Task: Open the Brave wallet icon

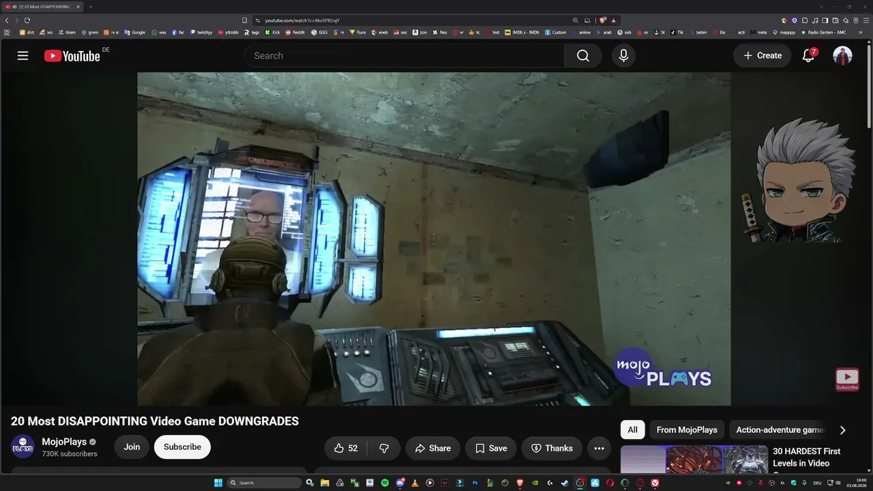Action: click(835, 20)
